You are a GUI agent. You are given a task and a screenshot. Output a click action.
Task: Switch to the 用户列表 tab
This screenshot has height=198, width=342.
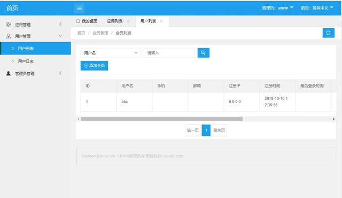pyautogui.click(x=148, y=21)
